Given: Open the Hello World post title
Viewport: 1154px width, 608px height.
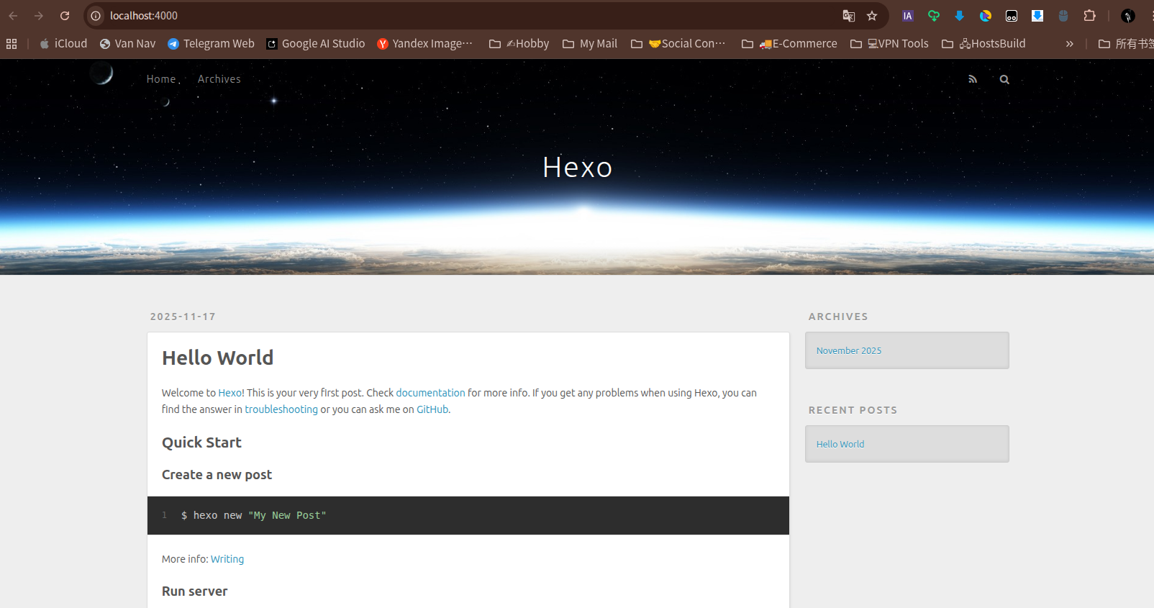Looking at the screenshot, I should tap(217, 358).
